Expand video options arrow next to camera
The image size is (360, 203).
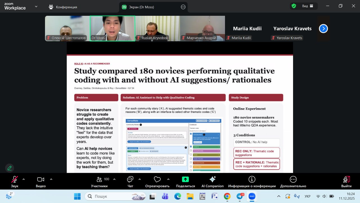(x=51, y=179)
